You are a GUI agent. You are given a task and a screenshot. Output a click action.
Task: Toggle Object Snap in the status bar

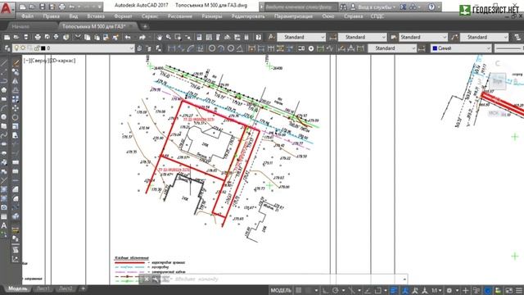(378, 290)
